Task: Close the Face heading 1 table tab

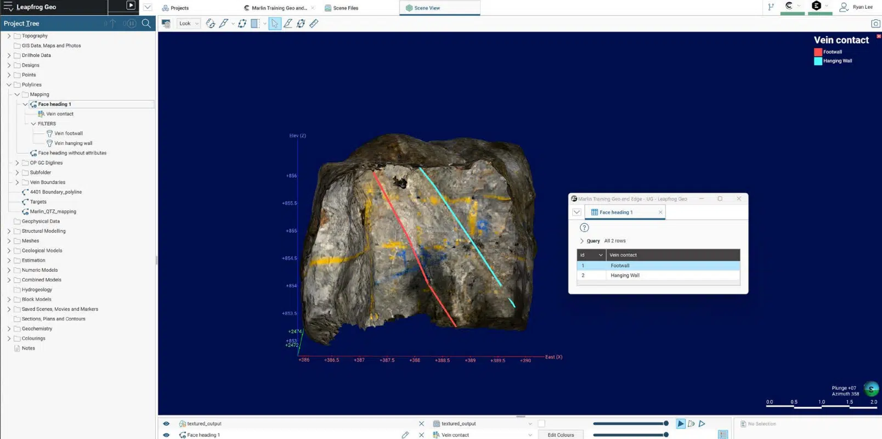Action: tap(660, 212)
